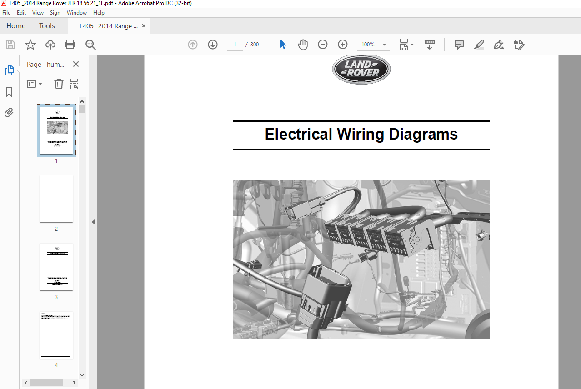Click the scrolling mode download-style icon
The width and height of the screenshot is (581, 389).
[x=430, y=45]
